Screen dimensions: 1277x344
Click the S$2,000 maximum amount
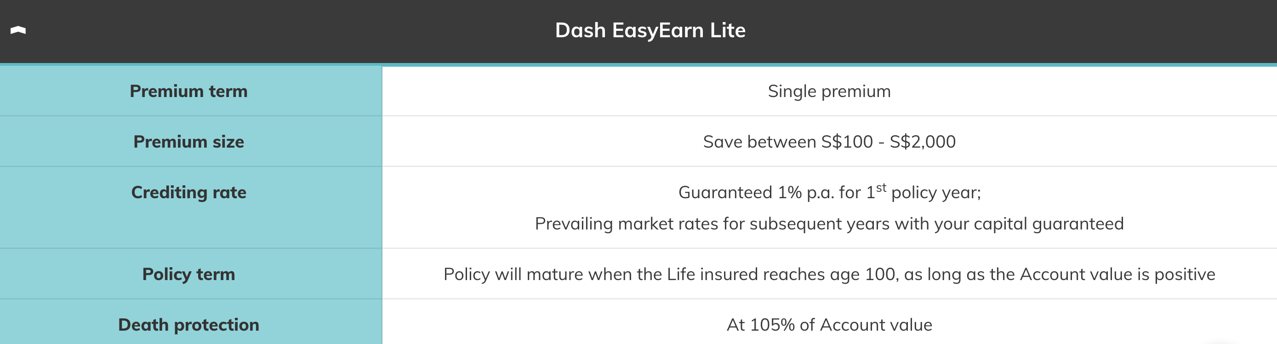922,142
